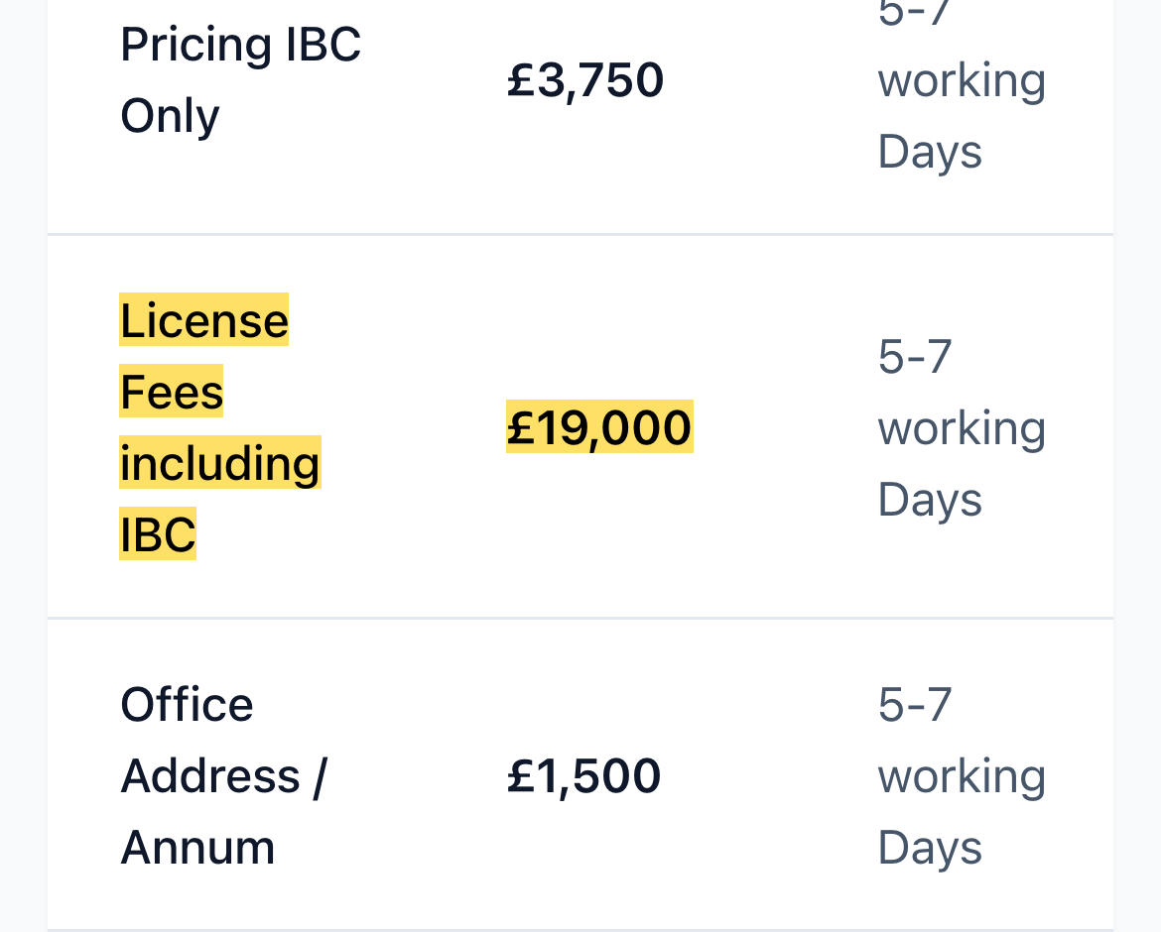Click 'working' in the Office Address row
1161x932 pixels.
click(962, 777)
